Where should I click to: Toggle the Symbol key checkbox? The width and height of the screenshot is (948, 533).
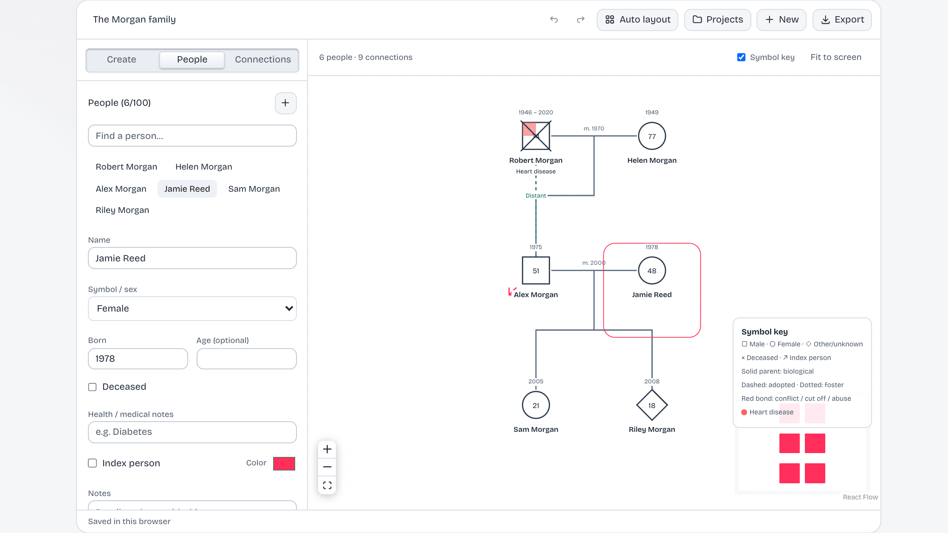741,57
